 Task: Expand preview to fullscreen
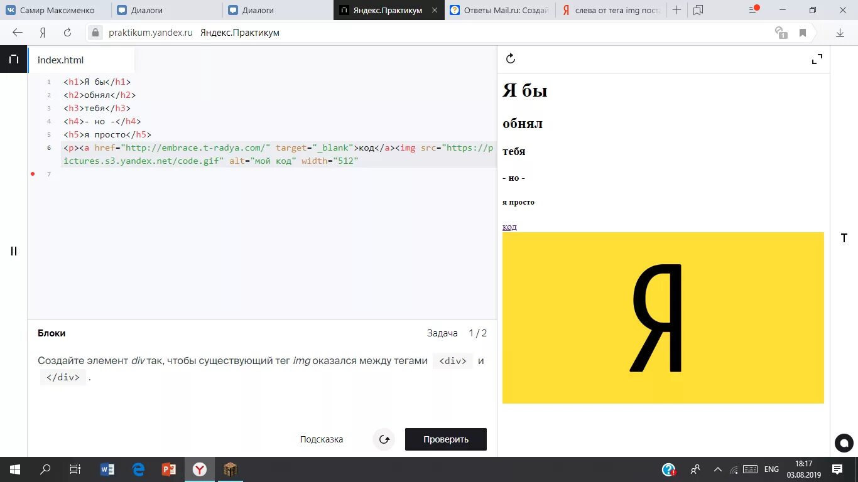tap(817, 60)
